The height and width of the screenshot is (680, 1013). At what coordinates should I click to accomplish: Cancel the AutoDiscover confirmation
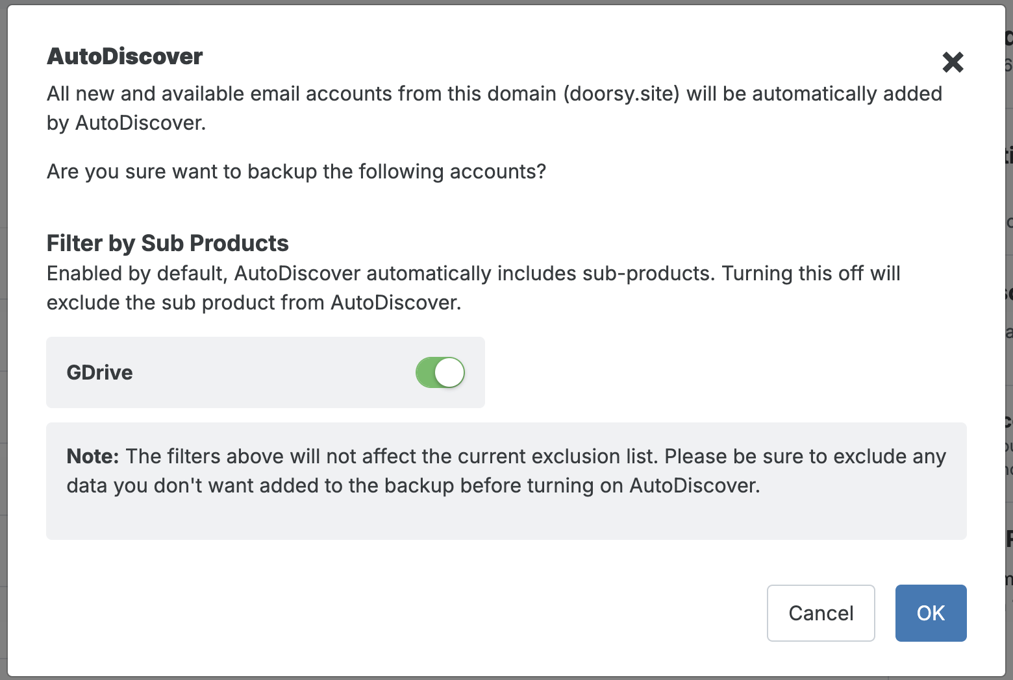pos(821,613)
